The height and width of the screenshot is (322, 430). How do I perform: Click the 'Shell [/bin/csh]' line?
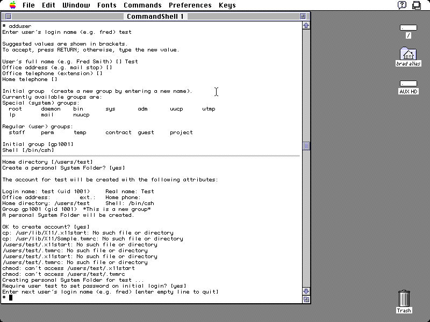(x=28, y=150)
